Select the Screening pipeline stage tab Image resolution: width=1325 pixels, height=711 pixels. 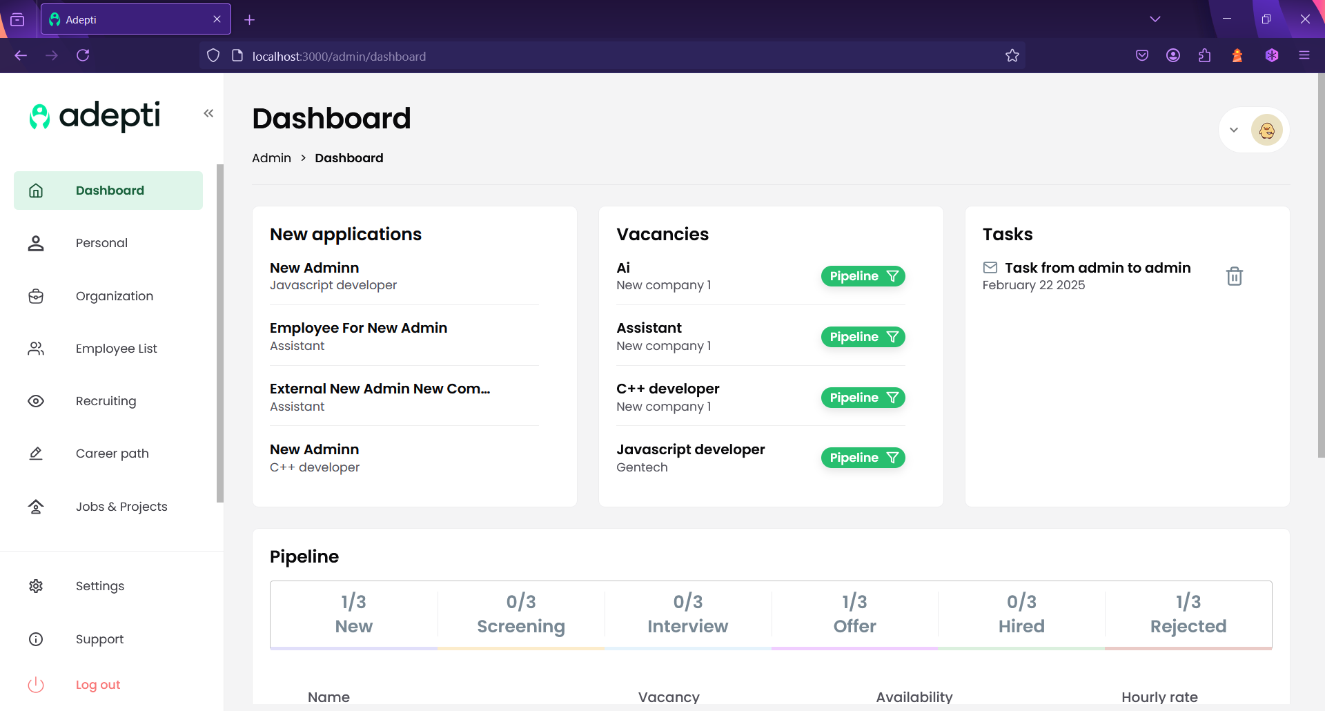[x=521, y=614]
